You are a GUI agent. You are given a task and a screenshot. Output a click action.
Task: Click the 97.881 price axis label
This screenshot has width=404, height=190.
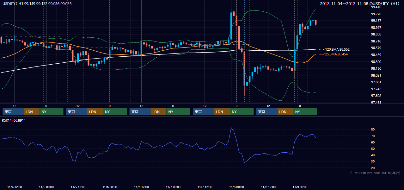click(376, 82)
